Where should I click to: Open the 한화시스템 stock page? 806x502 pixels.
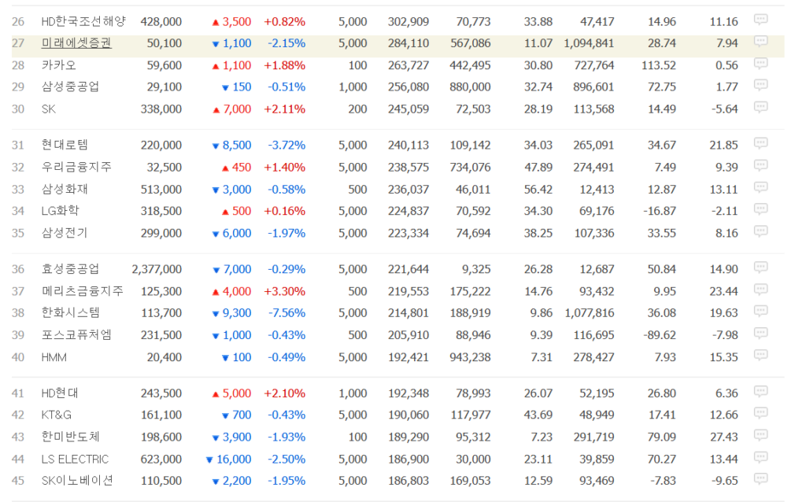70,312
